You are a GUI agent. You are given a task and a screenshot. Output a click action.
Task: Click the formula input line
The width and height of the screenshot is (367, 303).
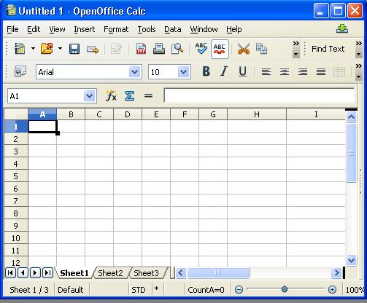259,95
